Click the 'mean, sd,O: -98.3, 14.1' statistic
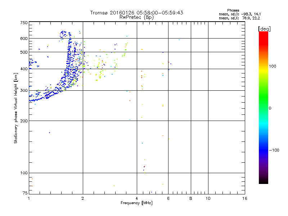 coord(240,14)
